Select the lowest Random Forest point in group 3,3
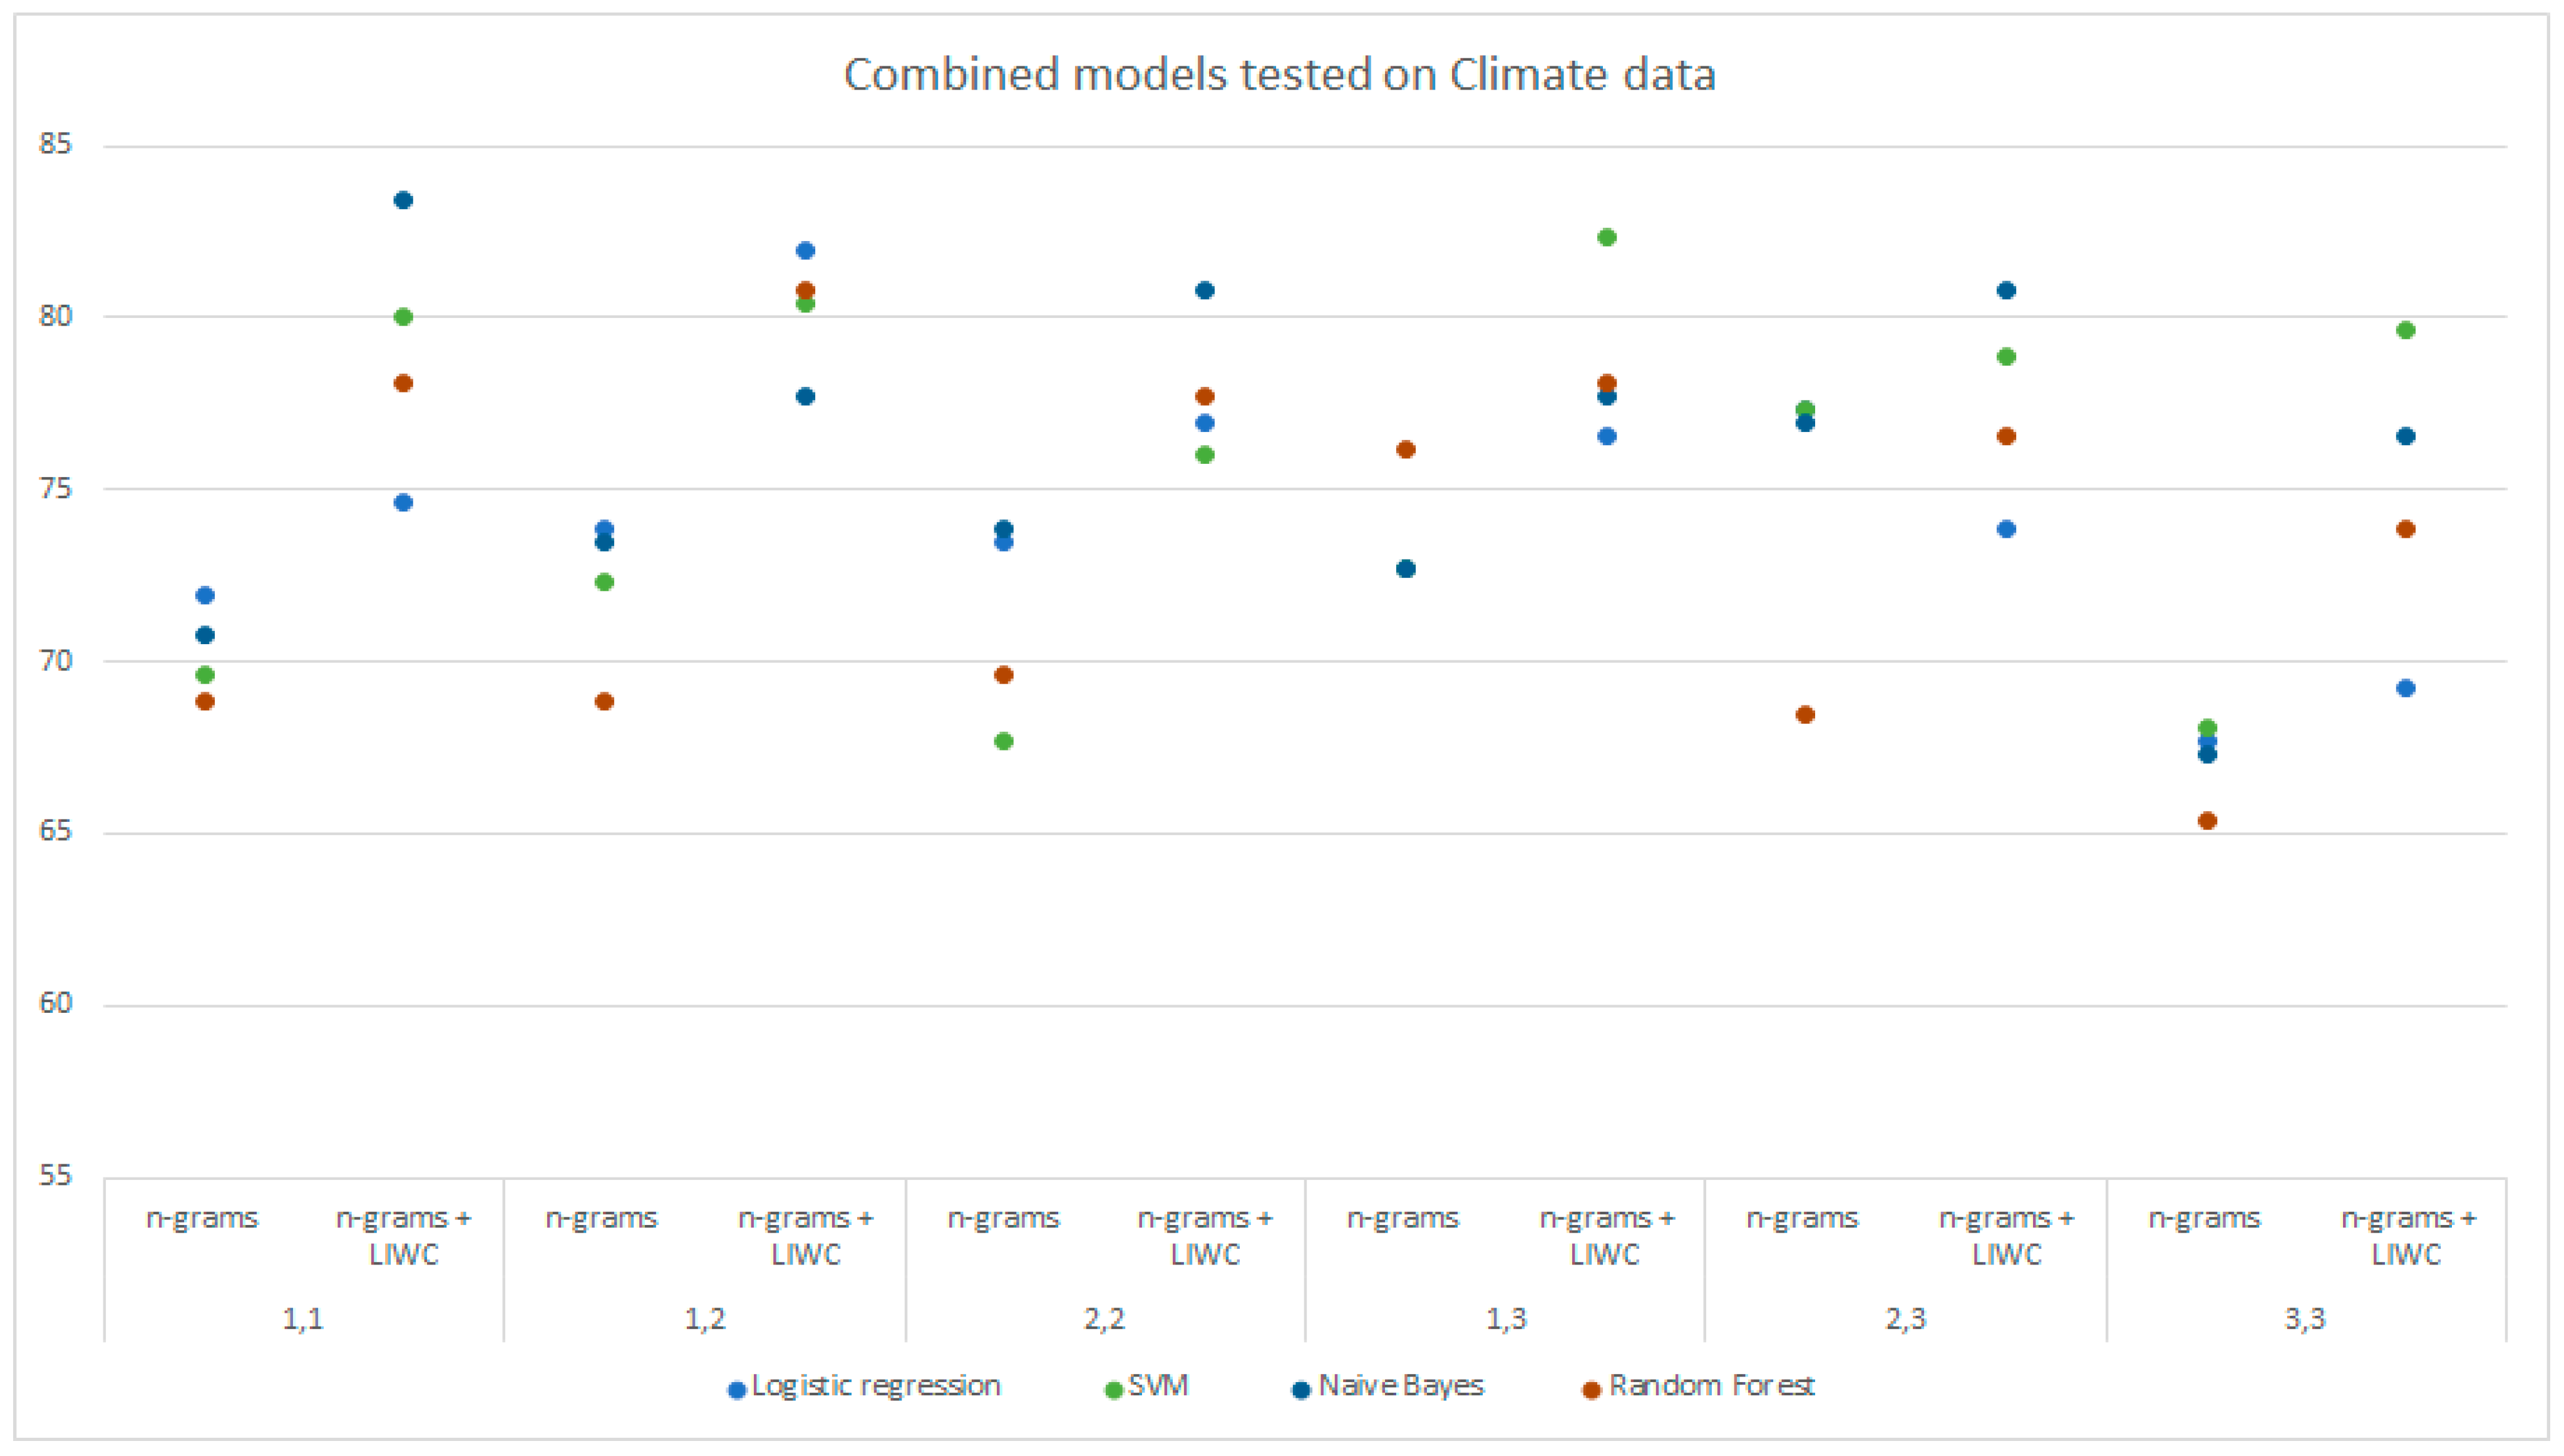The image size is (2564, 1456). pos(2207,821)
